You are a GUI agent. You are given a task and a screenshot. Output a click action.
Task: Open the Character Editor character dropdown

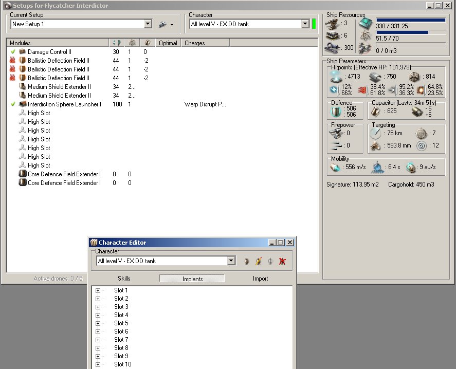click(x=231, y=261)
